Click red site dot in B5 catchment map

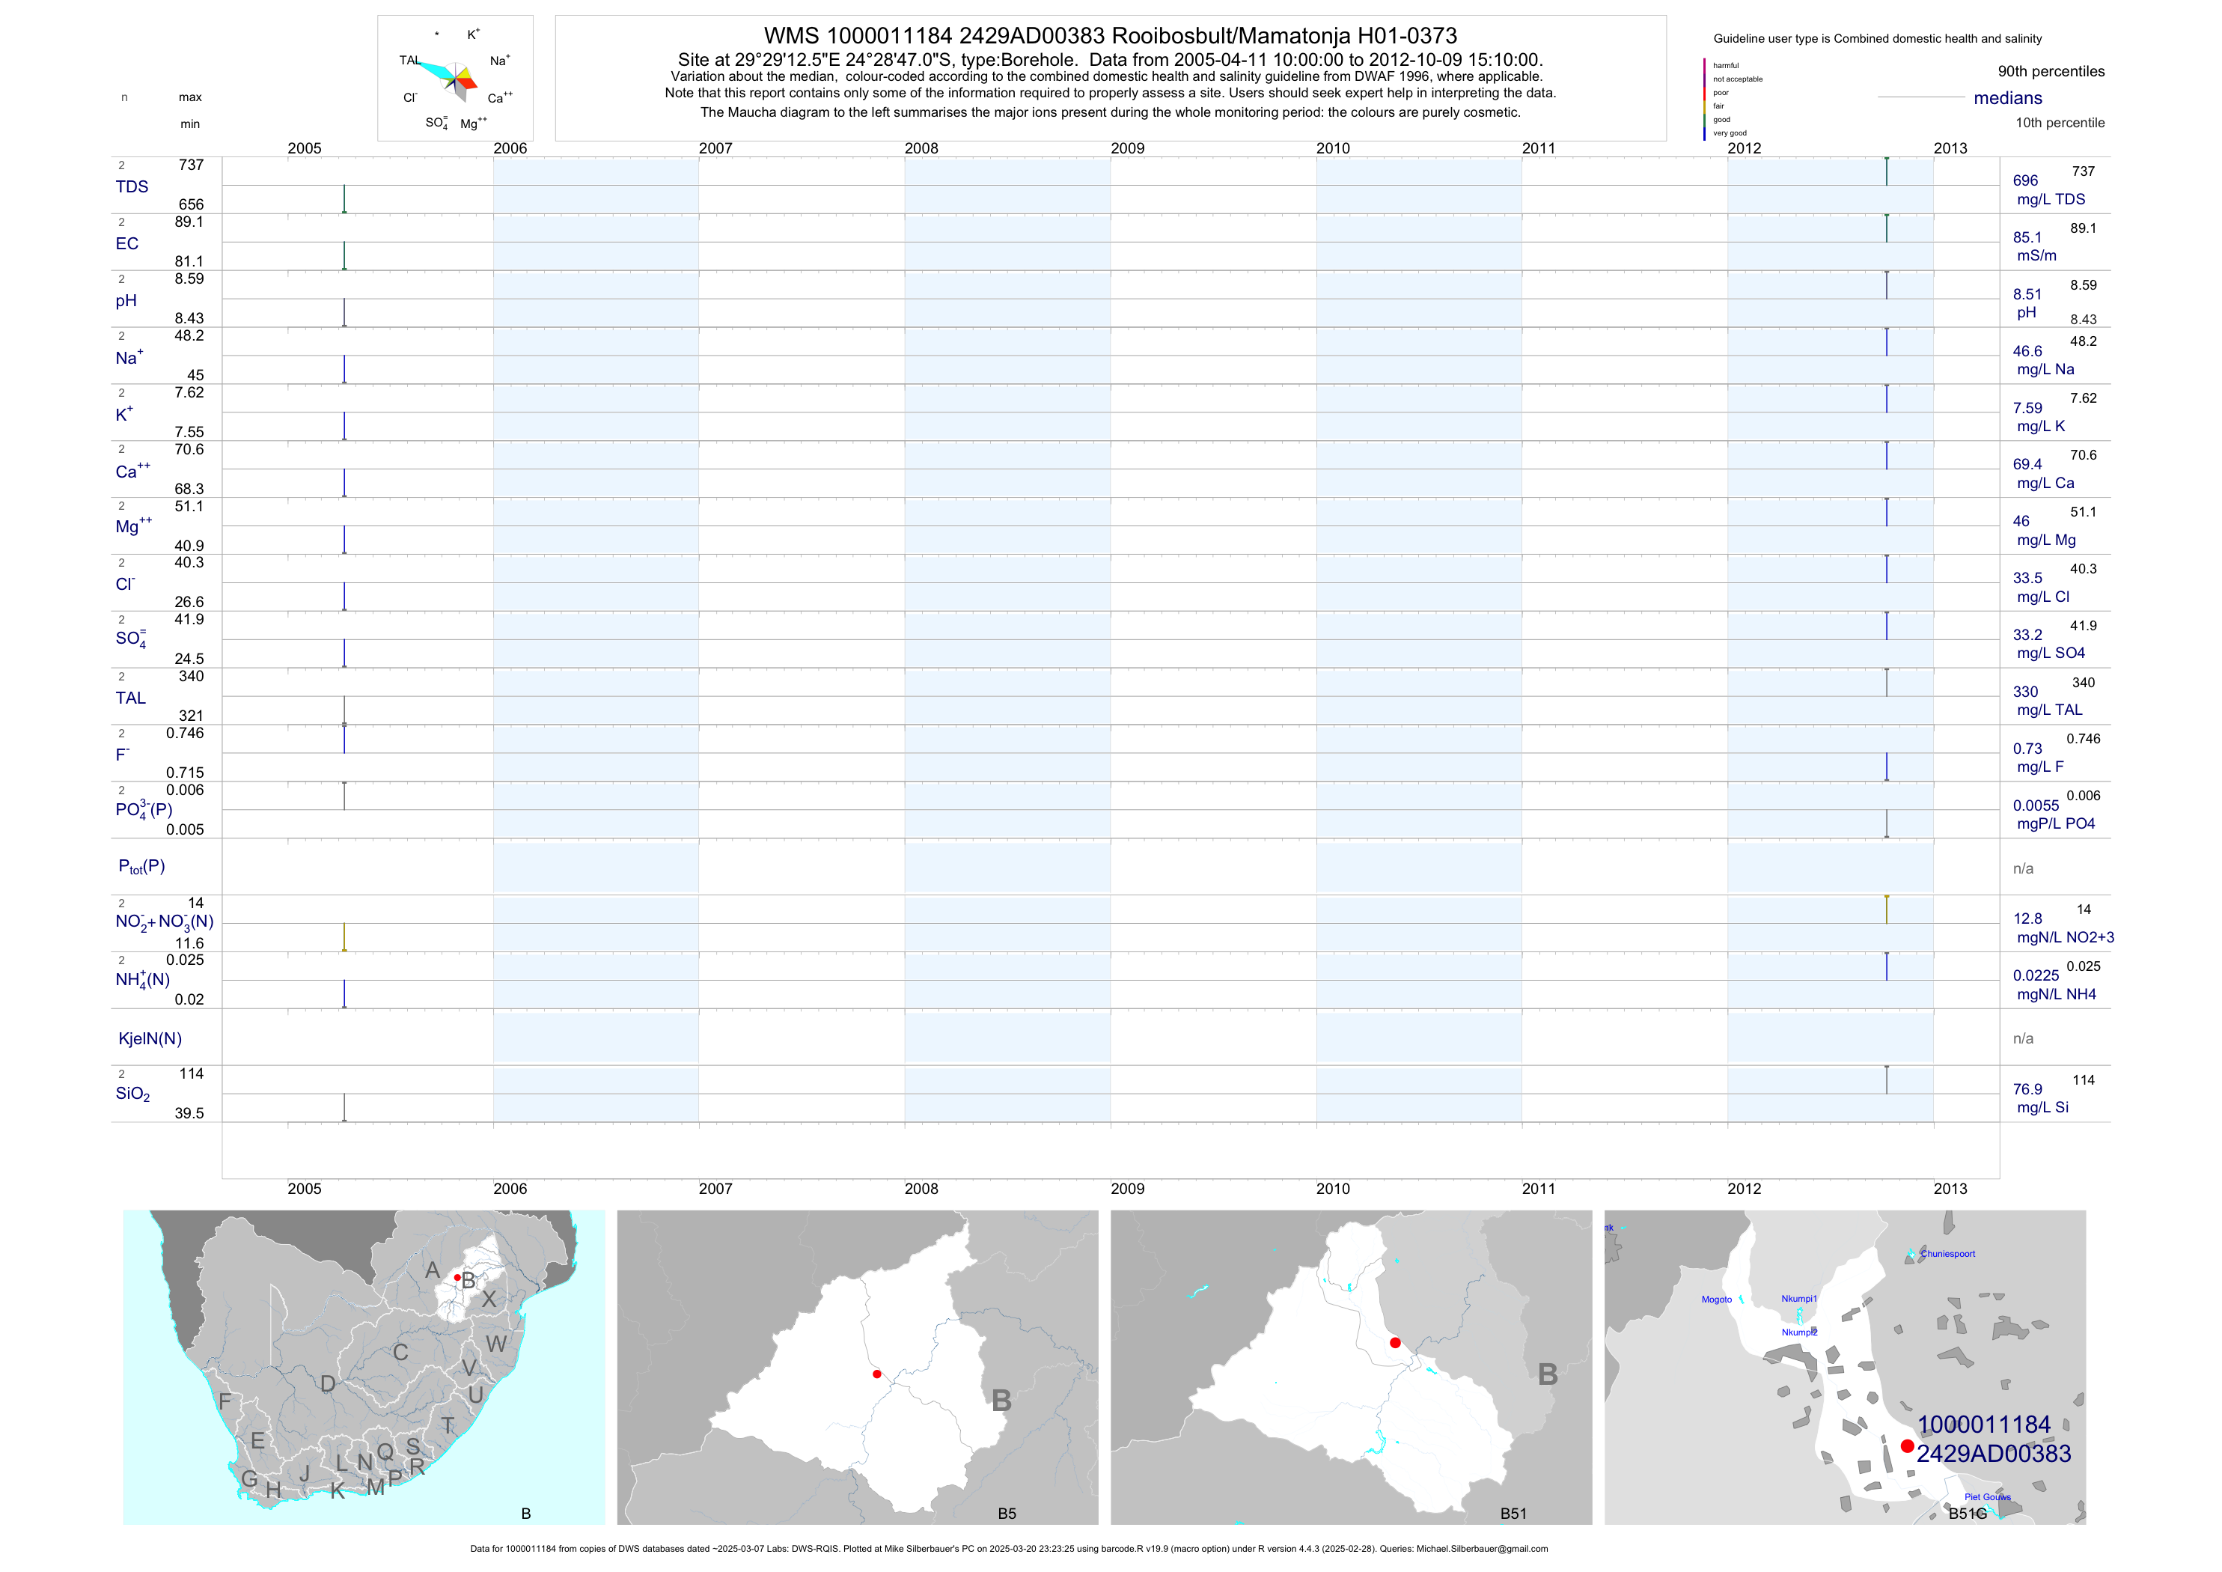877,1374
